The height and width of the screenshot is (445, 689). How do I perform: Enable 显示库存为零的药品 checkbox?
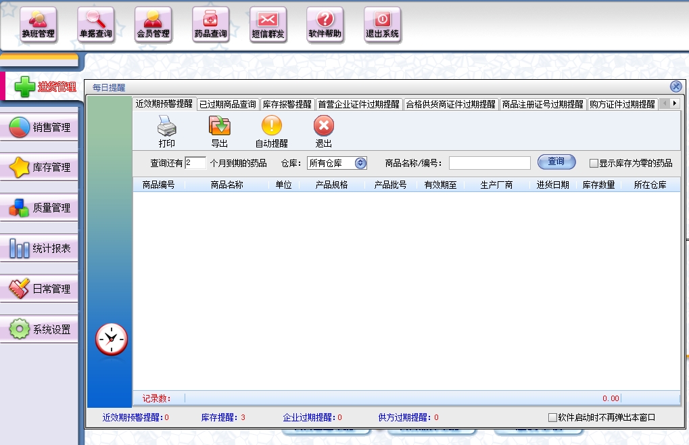click(594, 163)
